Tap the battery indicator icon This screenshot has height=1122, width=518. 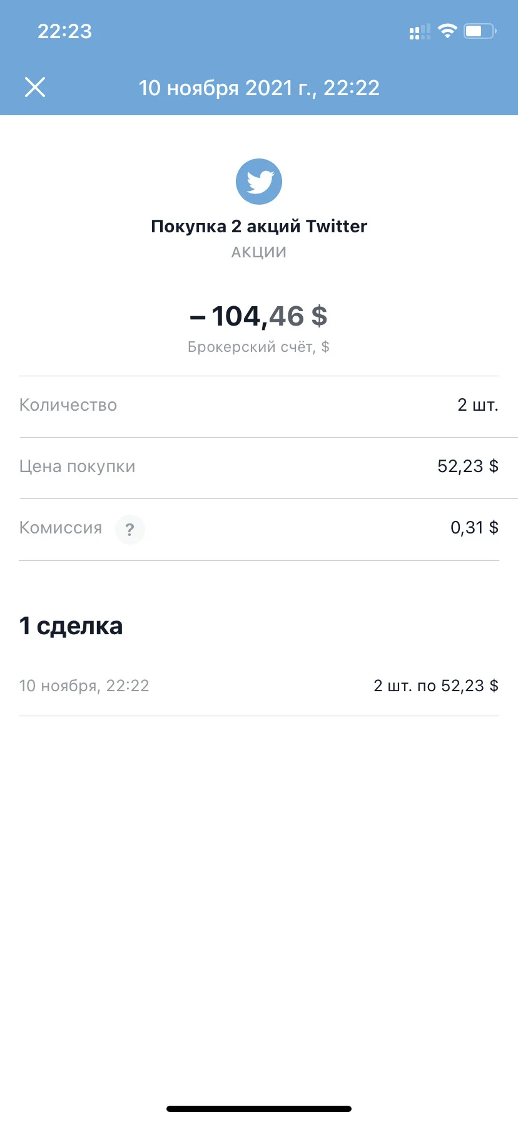480,31
